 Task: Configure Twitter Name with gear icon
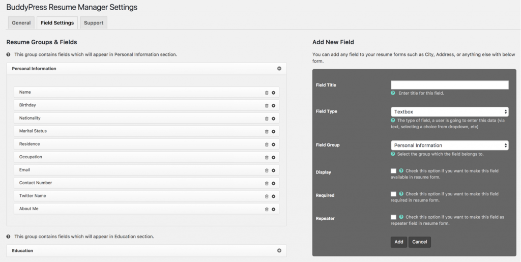(x=273, y=196)
